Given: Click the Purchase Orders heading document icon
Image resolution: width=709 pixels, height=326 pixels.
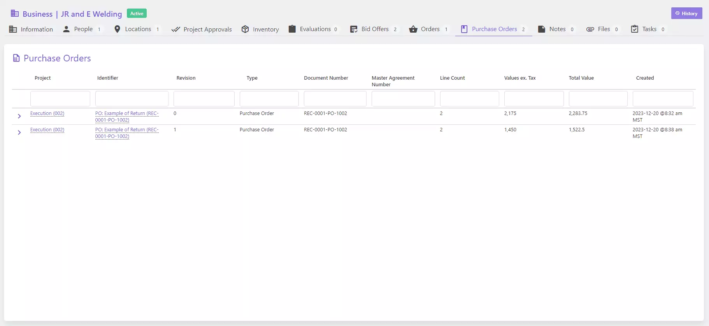Looking at the screenshot, I should tap(16, 58).
